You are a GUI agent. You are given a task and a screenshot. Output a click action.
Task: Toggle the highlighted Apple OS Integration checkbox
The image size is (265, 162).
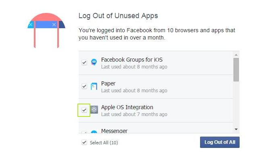point(84,110)
